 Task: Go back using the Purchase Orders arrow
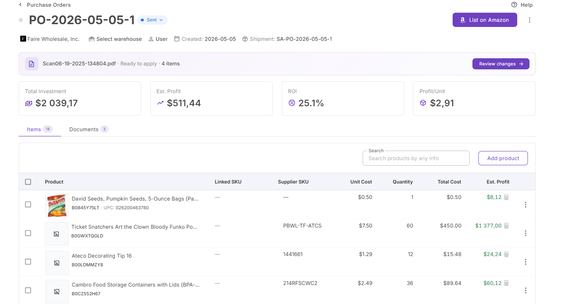pyautogui.click(x=21, y=5)
